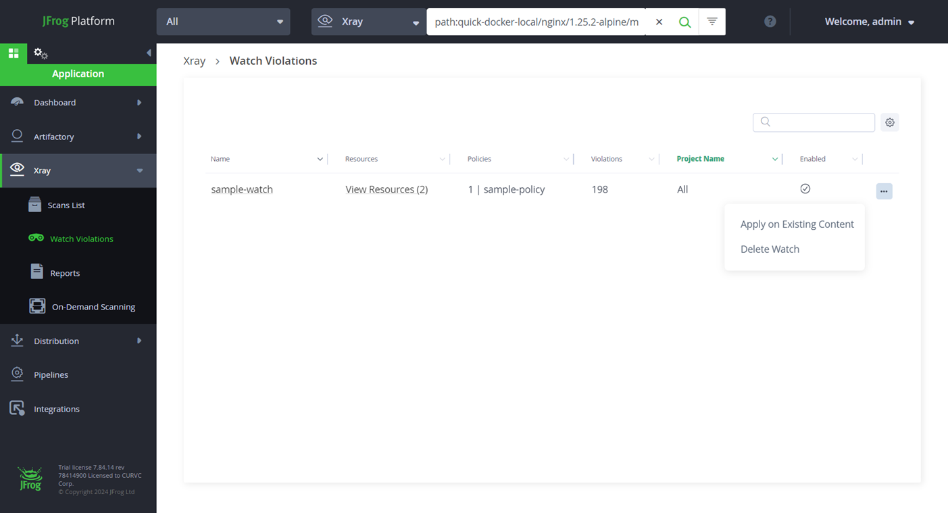The width and height of the screenshot is (948, 513).
Task: Click the Xray breadcrumb link
Action: pos(195,61)
